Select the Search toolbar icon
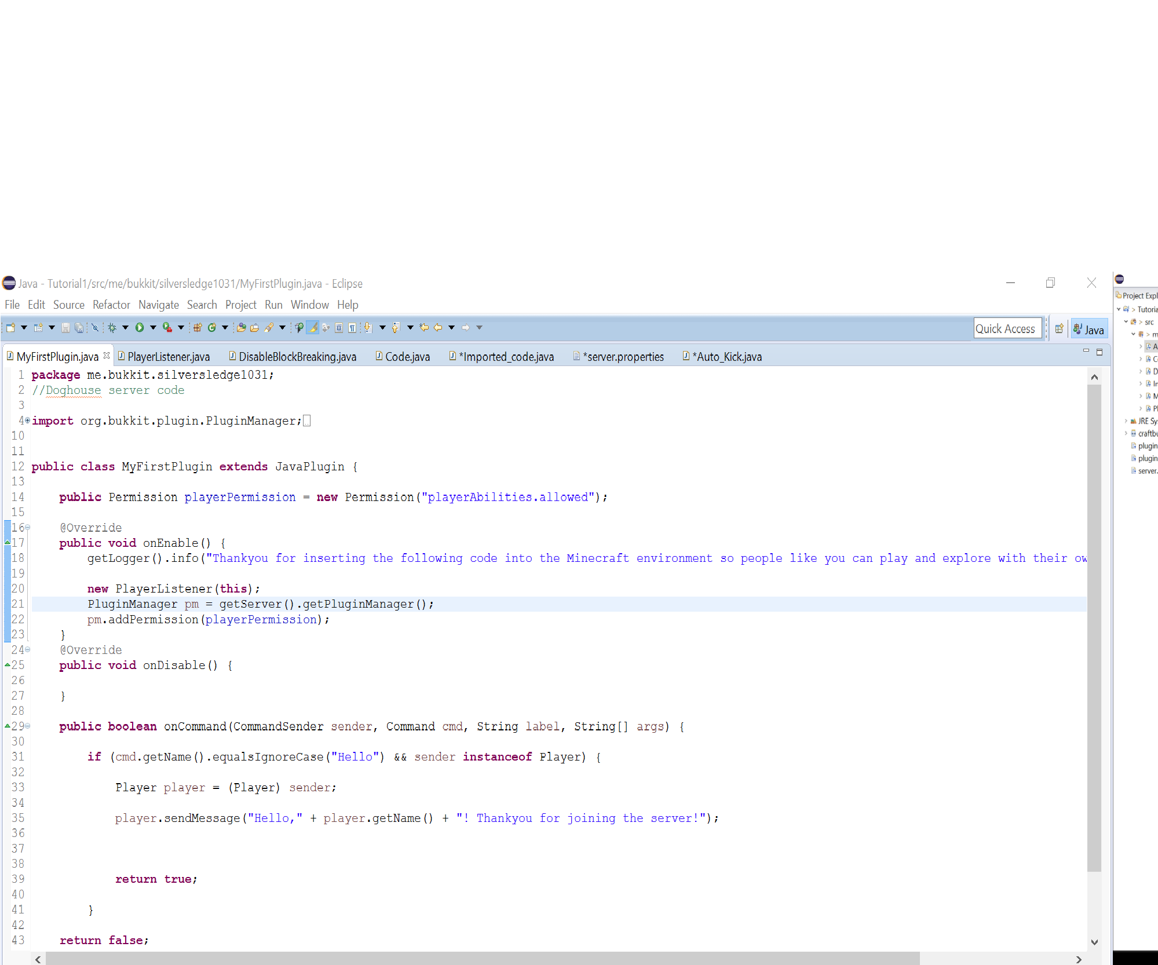 tap(269, 327)
